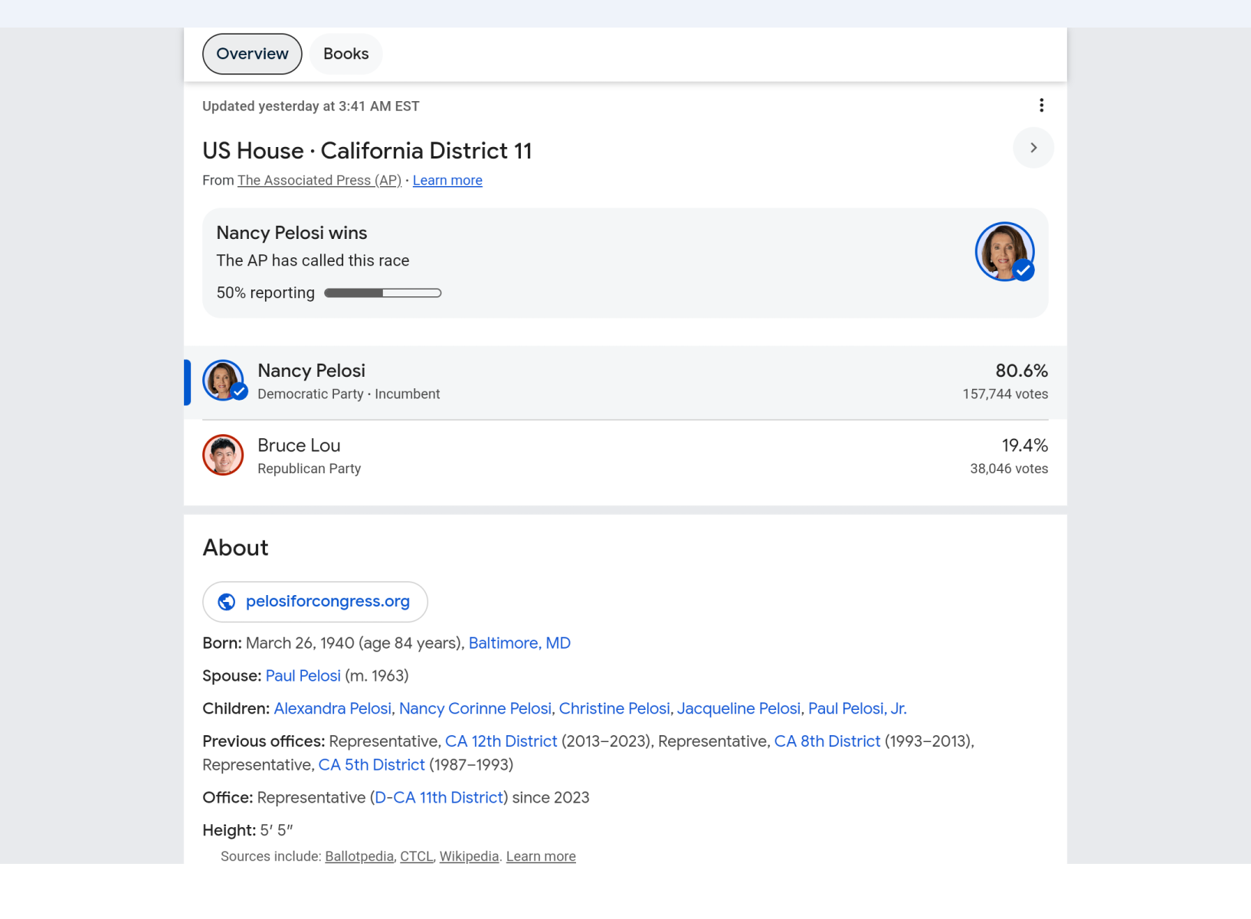
Task: Open the CA 12th District link
Action: click(x=501, y=742)
